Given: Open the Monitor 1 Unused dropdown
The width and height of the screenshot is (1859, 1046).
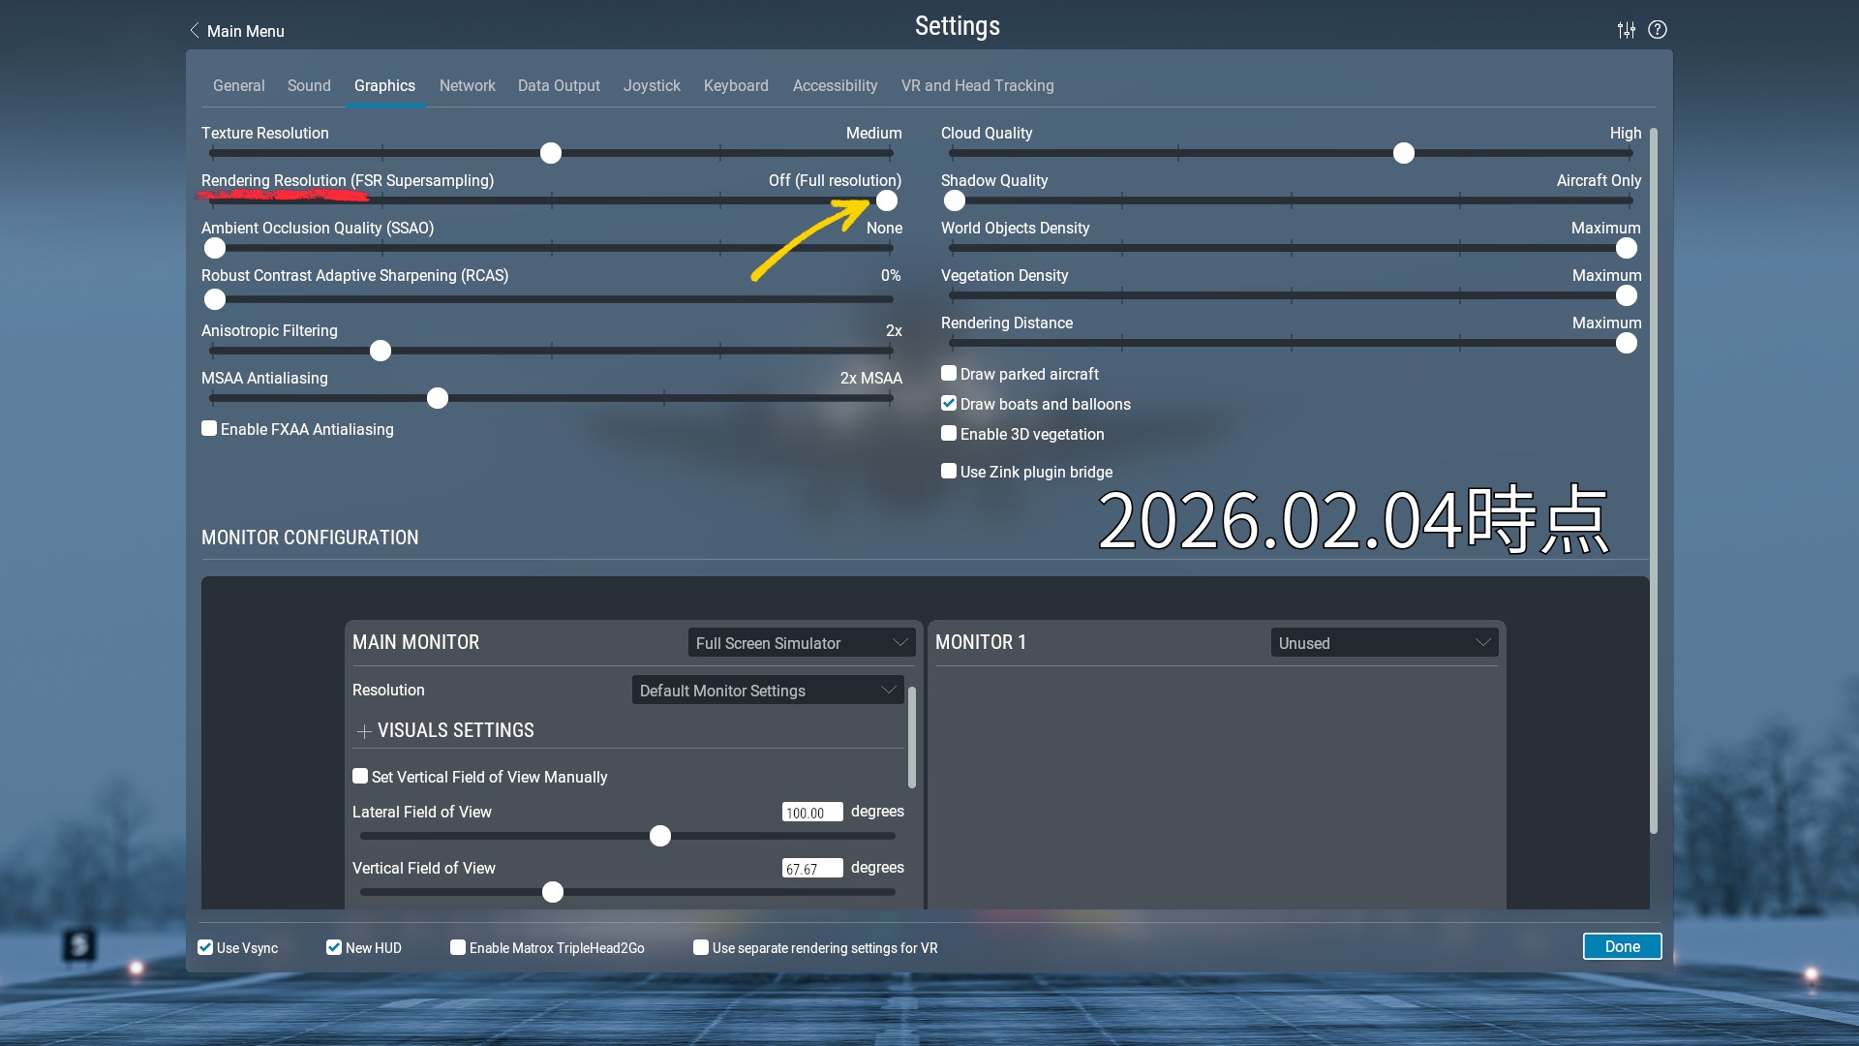Looking at the screenshot, I should click(x=1384, y=643).
